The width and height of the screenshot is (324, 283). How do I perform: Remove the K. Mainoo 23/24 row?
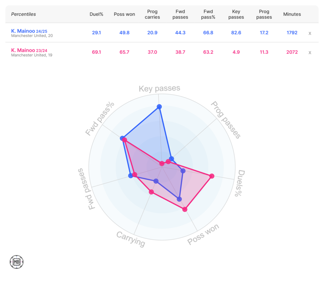click(310, 52)
